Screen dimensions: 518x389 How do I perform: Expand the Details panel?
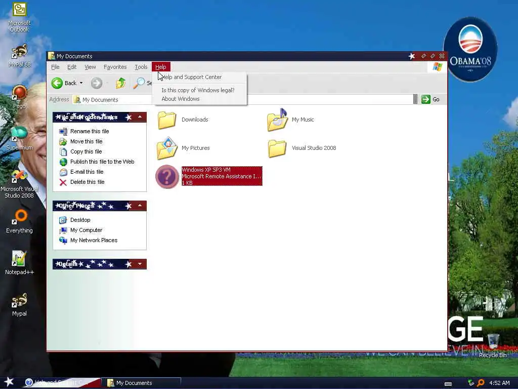[x=140, y=264]
